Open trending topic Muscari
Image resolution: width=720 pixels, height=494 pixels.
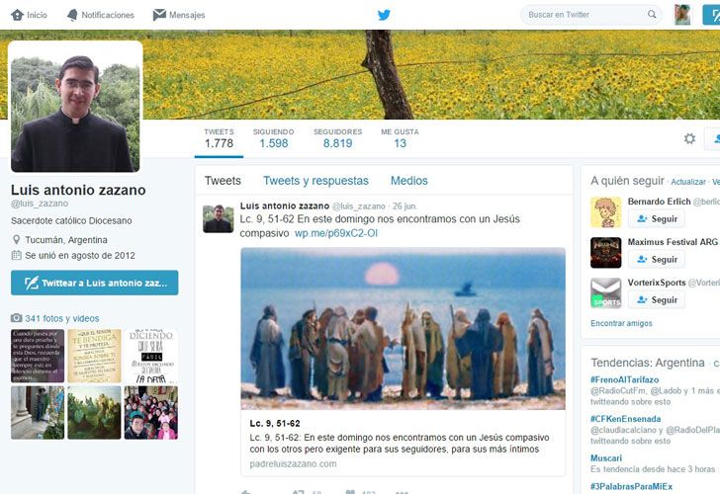[x=606, y=458]
